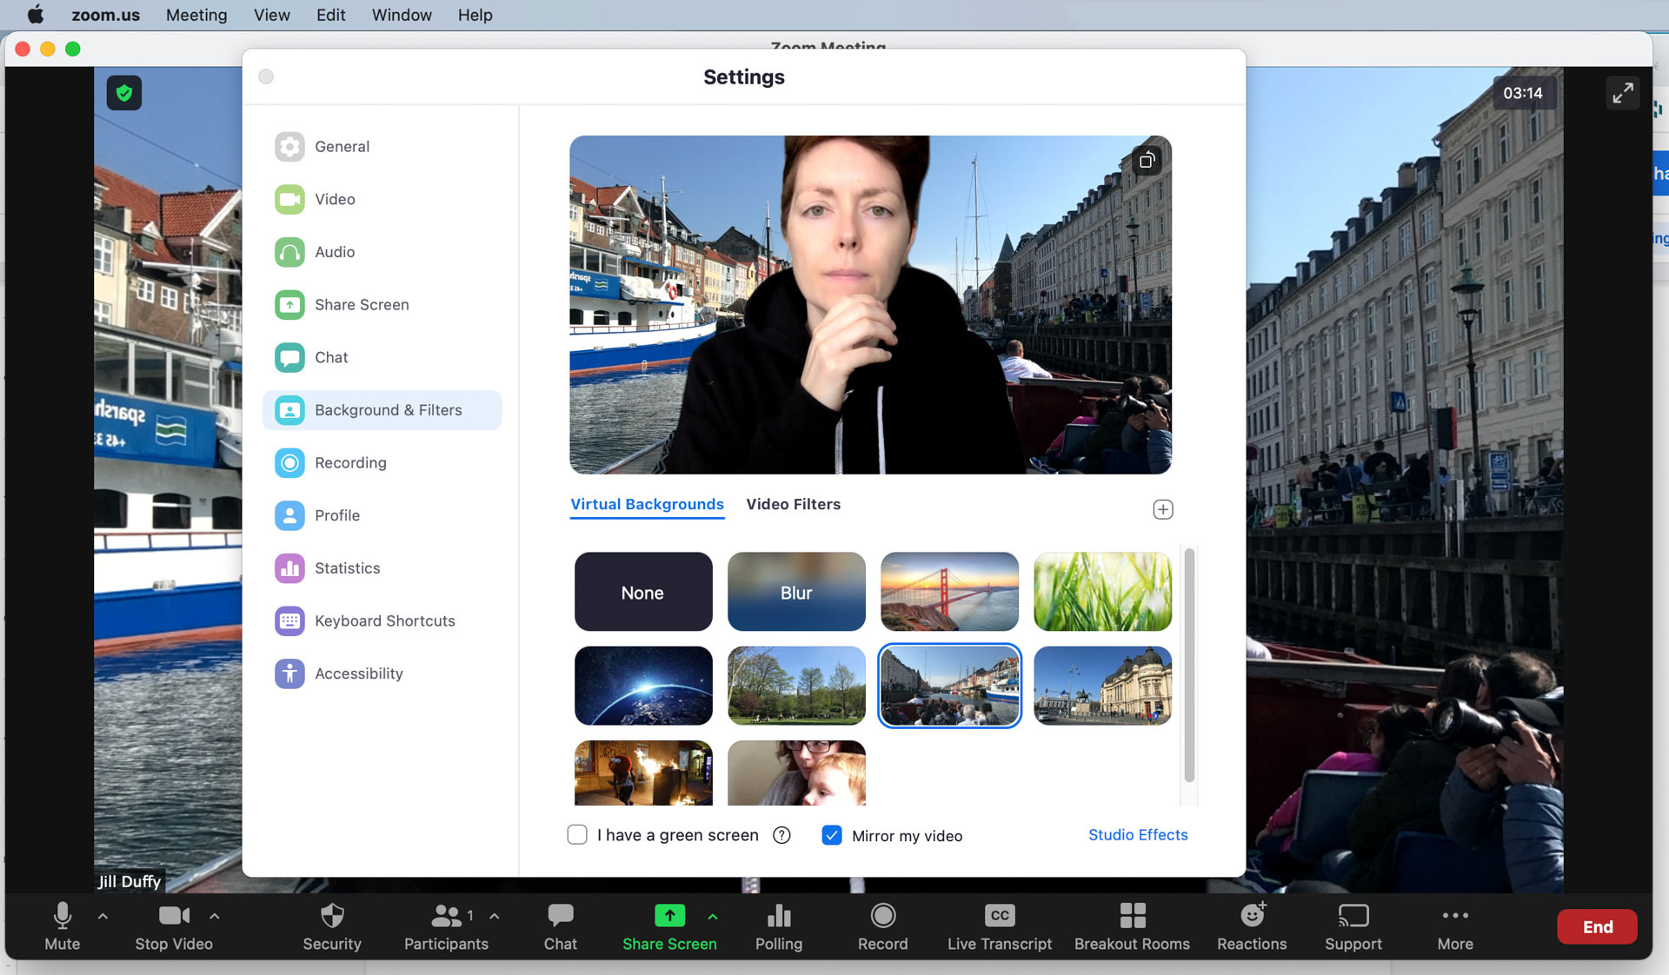Choose ornate building plaza background
Screen dimensions: 1669x975
(1102, 686)
